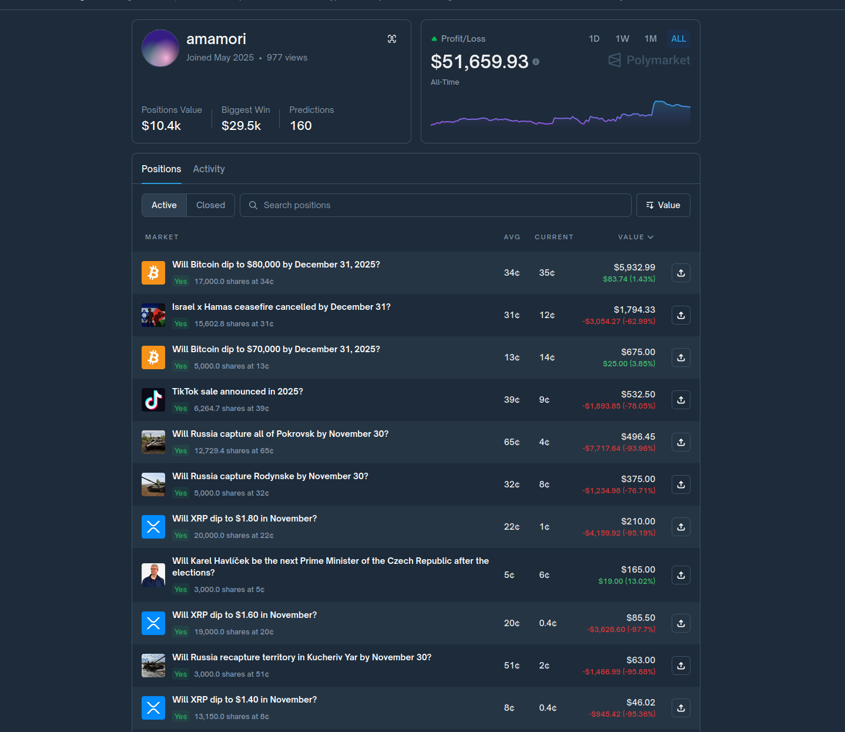Click the $1,794.33 position value

click(x=635, y=310)
